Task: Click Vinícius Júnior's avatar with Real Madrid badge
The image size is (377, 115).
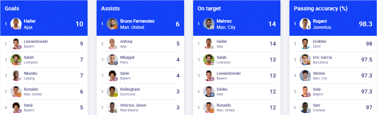Action: pos(112,107)
